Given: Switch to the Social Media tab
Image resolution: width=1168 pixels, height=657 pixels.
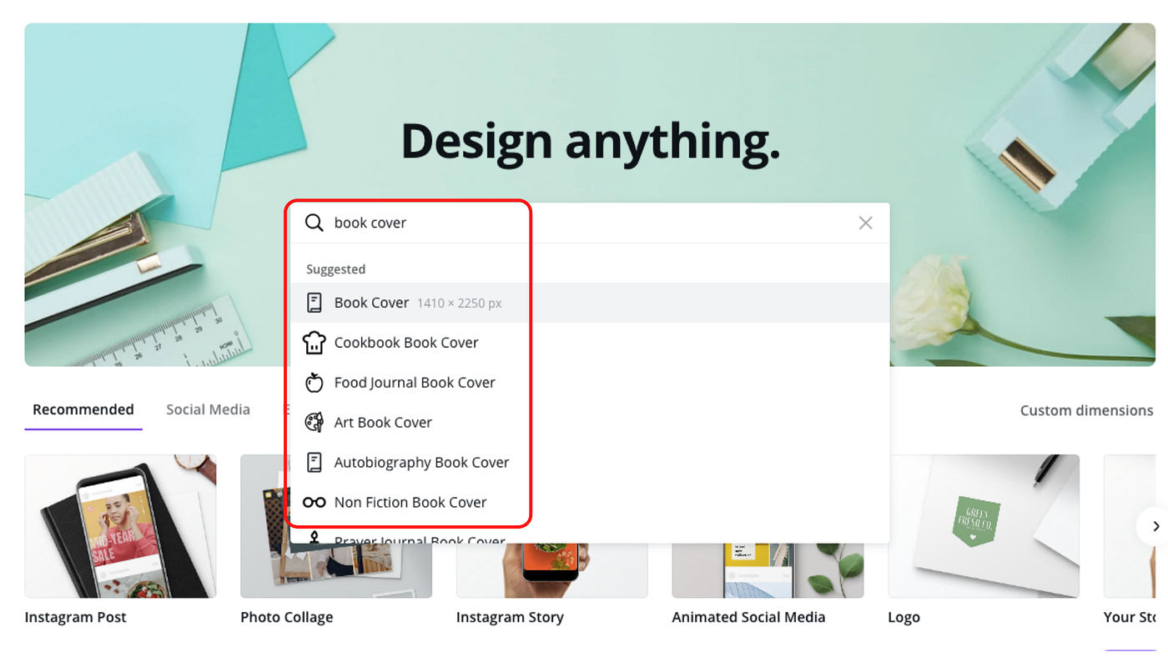Looking at the screenshot, I should pyautogui.click(x=208, y=409).
